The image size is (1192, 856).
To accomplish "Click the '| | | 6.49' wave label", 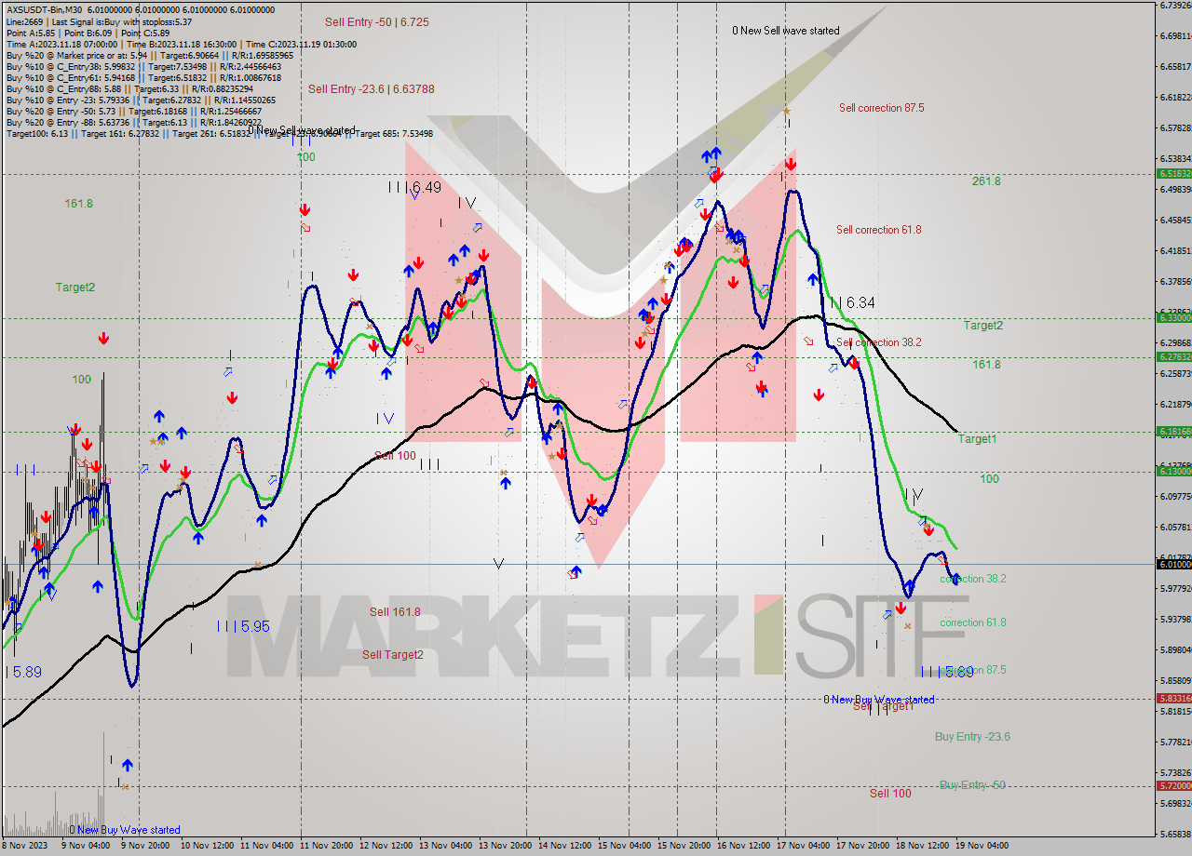I will pyautogui.click(x=414, y=188).
